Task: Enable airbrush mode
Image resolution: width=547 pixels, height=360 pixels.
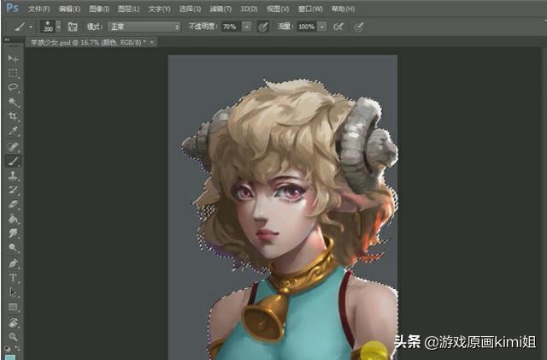Action: click(x=338, y=27)
